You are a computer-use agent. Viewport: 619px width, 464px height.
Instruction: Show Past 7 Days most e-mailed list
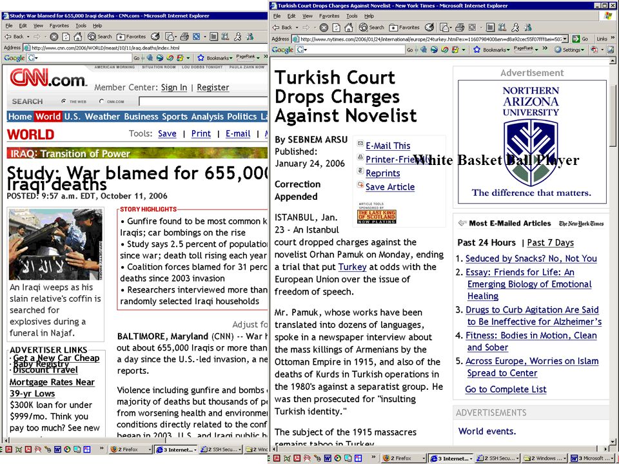click(550, 243)
